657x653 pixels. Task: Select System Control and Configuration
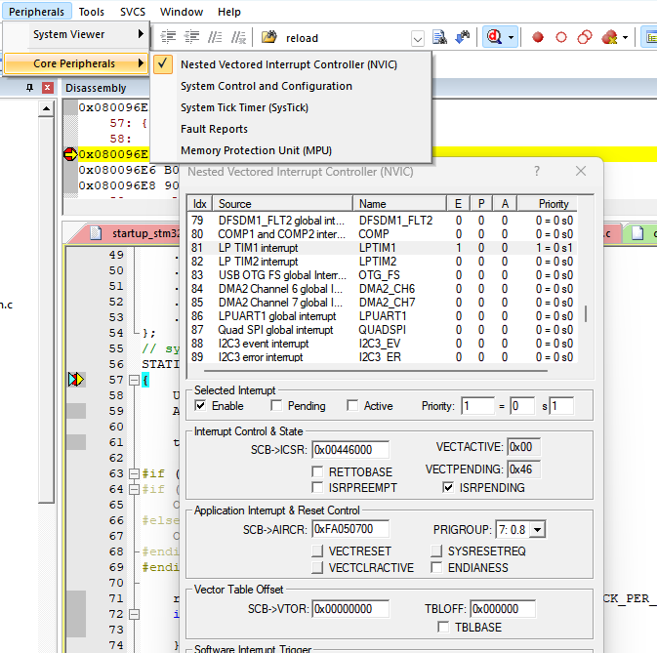[291, 86]
